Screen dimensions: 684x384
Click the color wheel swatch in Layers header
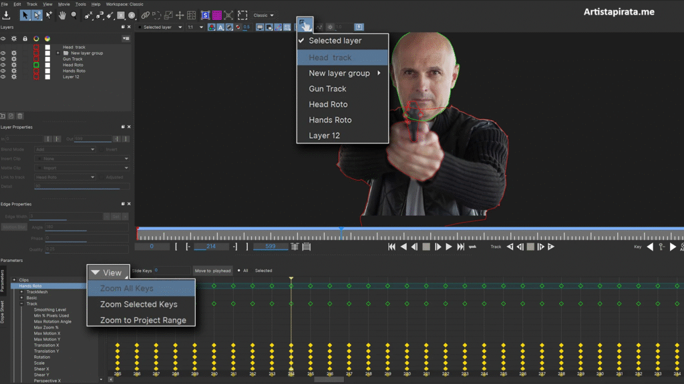point(47,38)
